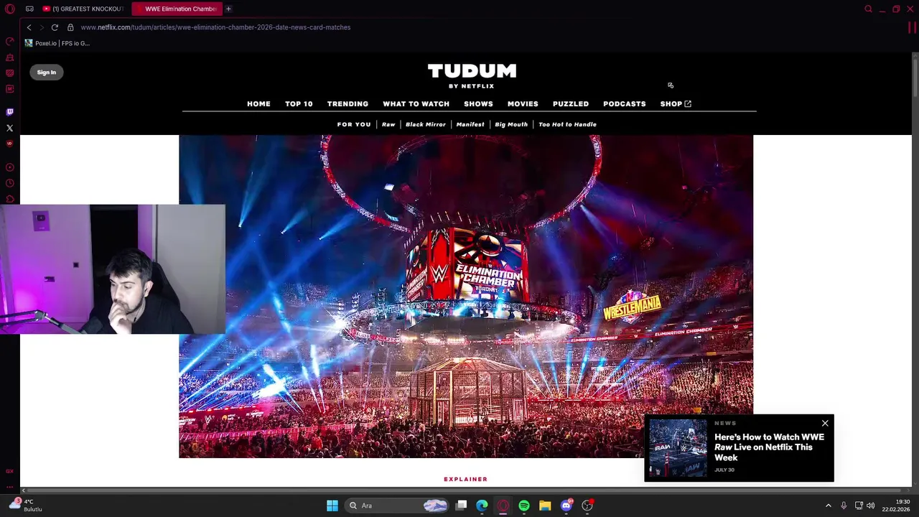This screenshot has height=517, width=919.
Task: Open the Big Mouth link
Action: (511, 124)
